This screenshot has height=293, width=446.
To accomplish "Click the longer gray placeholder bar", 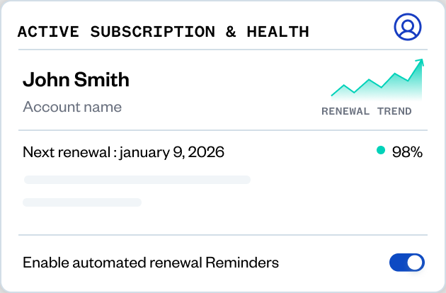I will tap(137, 180).
